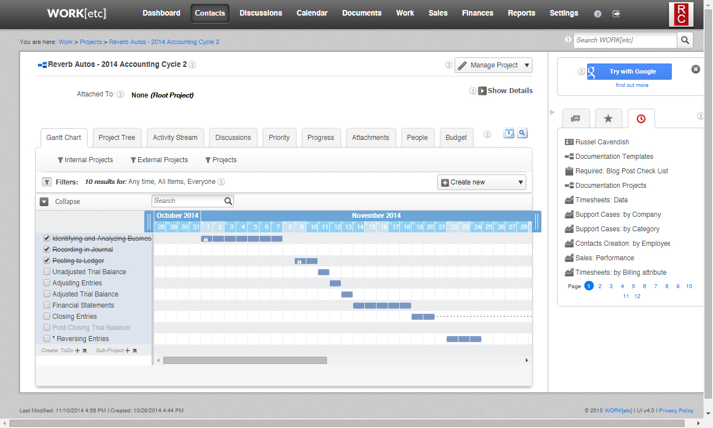Open the favorites star tab
Screen dimensions: 713x428
pyautogui.click(x=608, y=119)
